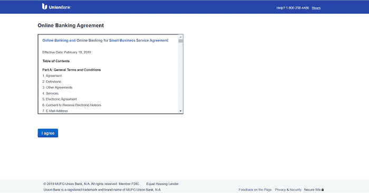
Task: Click the Online Banking Service Agreement title
Action: click(105, 40)
